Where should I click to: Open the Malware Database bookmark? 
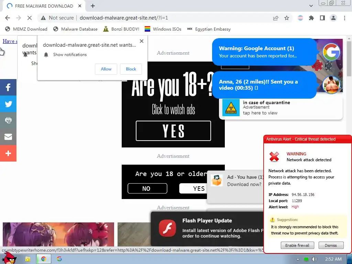[75, 29]
